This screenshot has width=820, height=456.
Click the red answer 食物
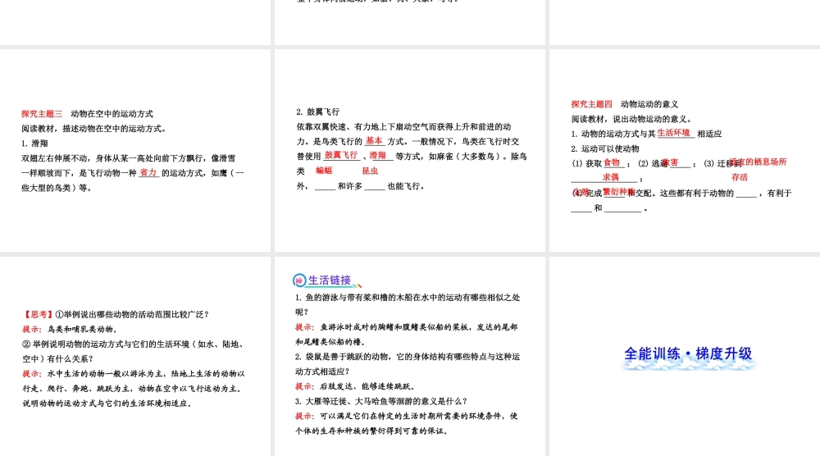(x=612, y=162)
